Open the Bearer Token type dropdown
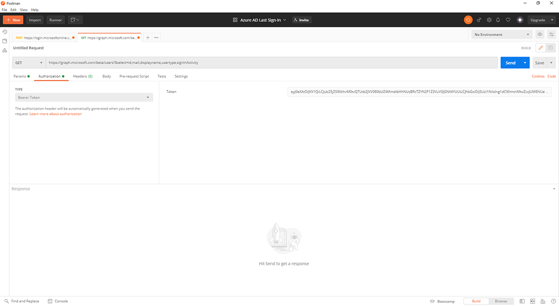Viewport: 559px width, 306px height. 84,98
